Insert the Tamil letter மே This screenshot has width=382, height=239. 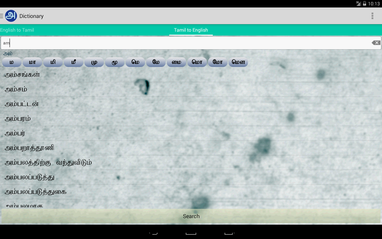tap(156, 62)
